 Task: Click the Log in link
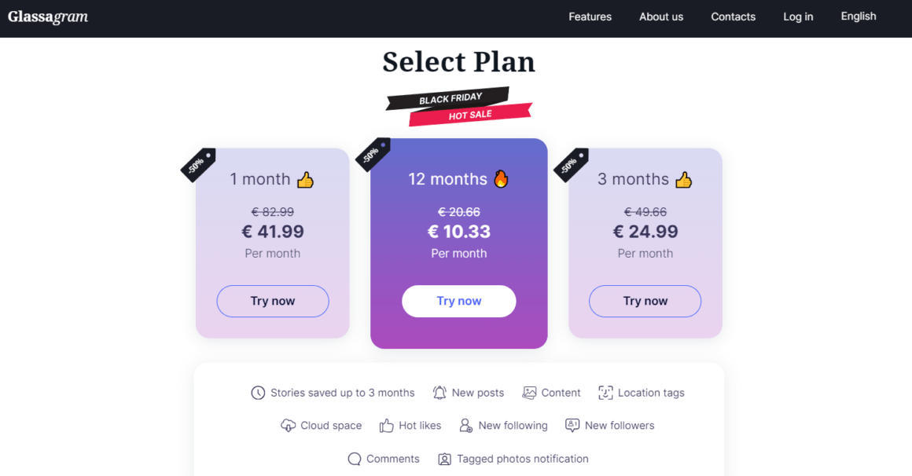798,16
